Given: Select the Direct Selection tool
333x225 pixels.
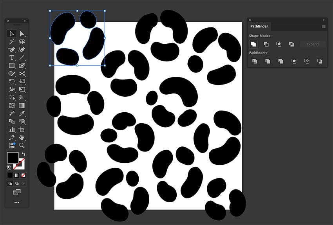Looking at the screenshot, I should click(22, 34).
